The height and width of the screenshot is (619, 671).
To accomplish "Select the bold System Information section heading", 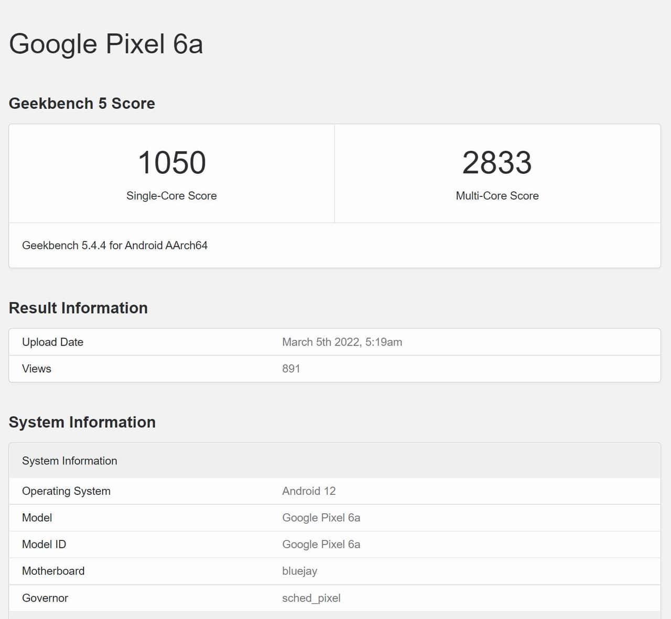I will [x=82, y=422].
